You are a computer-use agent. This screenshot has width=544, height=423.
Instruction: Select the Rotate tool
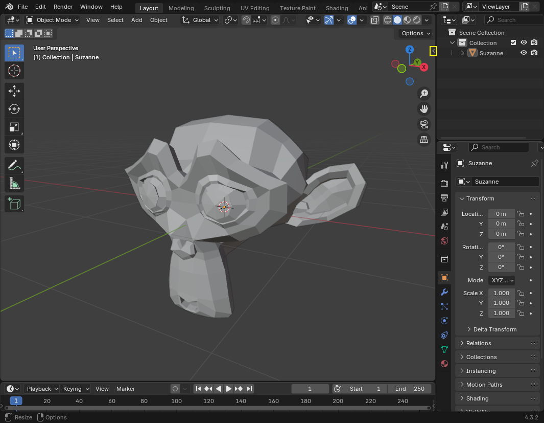[x=14, y=109]
